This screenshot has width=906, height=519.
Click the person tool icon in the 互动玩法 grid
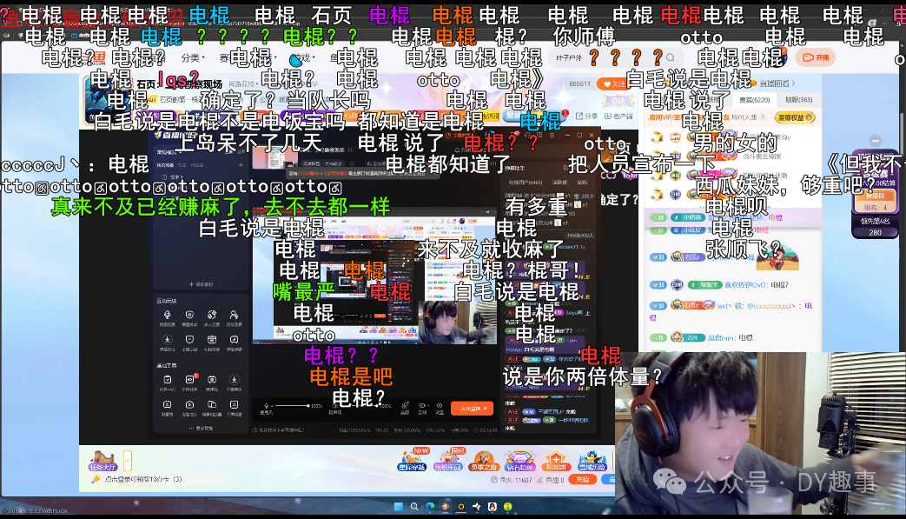[234, 315]
